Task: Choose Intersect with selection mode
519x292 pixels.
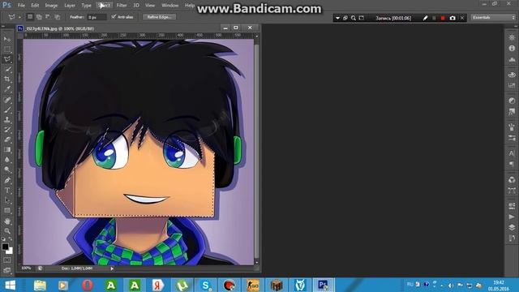Action: tap(58, 17)
